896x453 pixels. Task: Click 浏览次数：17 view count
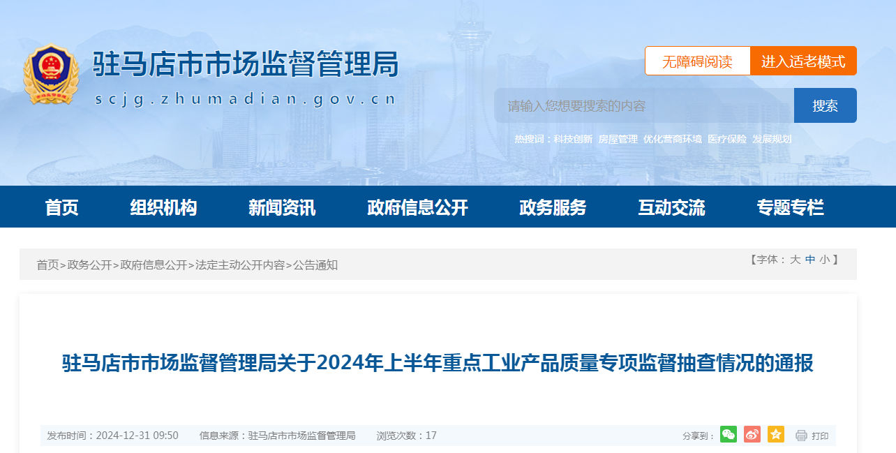coord(407,436)
